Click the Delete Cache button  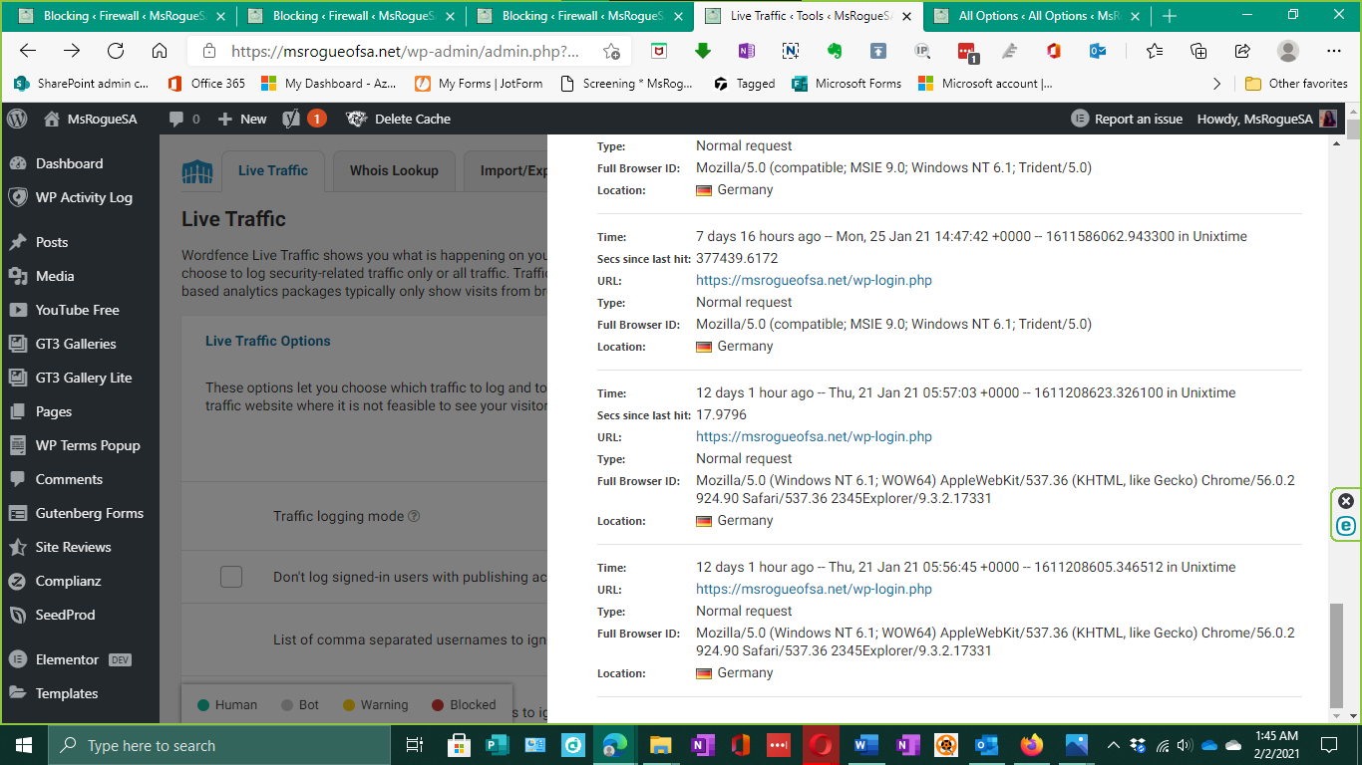pyautogui.click(x=412, y=119)
